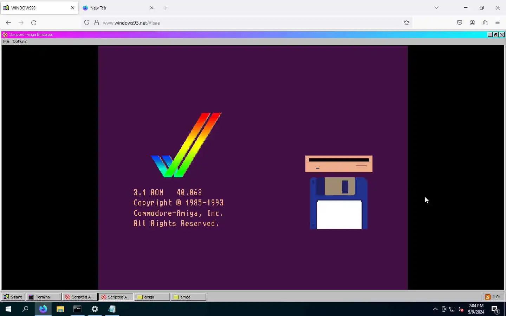Open Settings gear in Windows taskbar
This screenshot has height=316, width=506.
pyautogui.click(x=95, y=309)
